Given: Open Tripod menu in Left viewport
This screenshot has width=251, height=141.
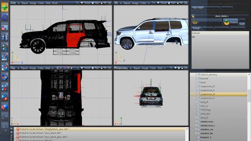Looking at the screenshot, I should [x=24, y=3].
